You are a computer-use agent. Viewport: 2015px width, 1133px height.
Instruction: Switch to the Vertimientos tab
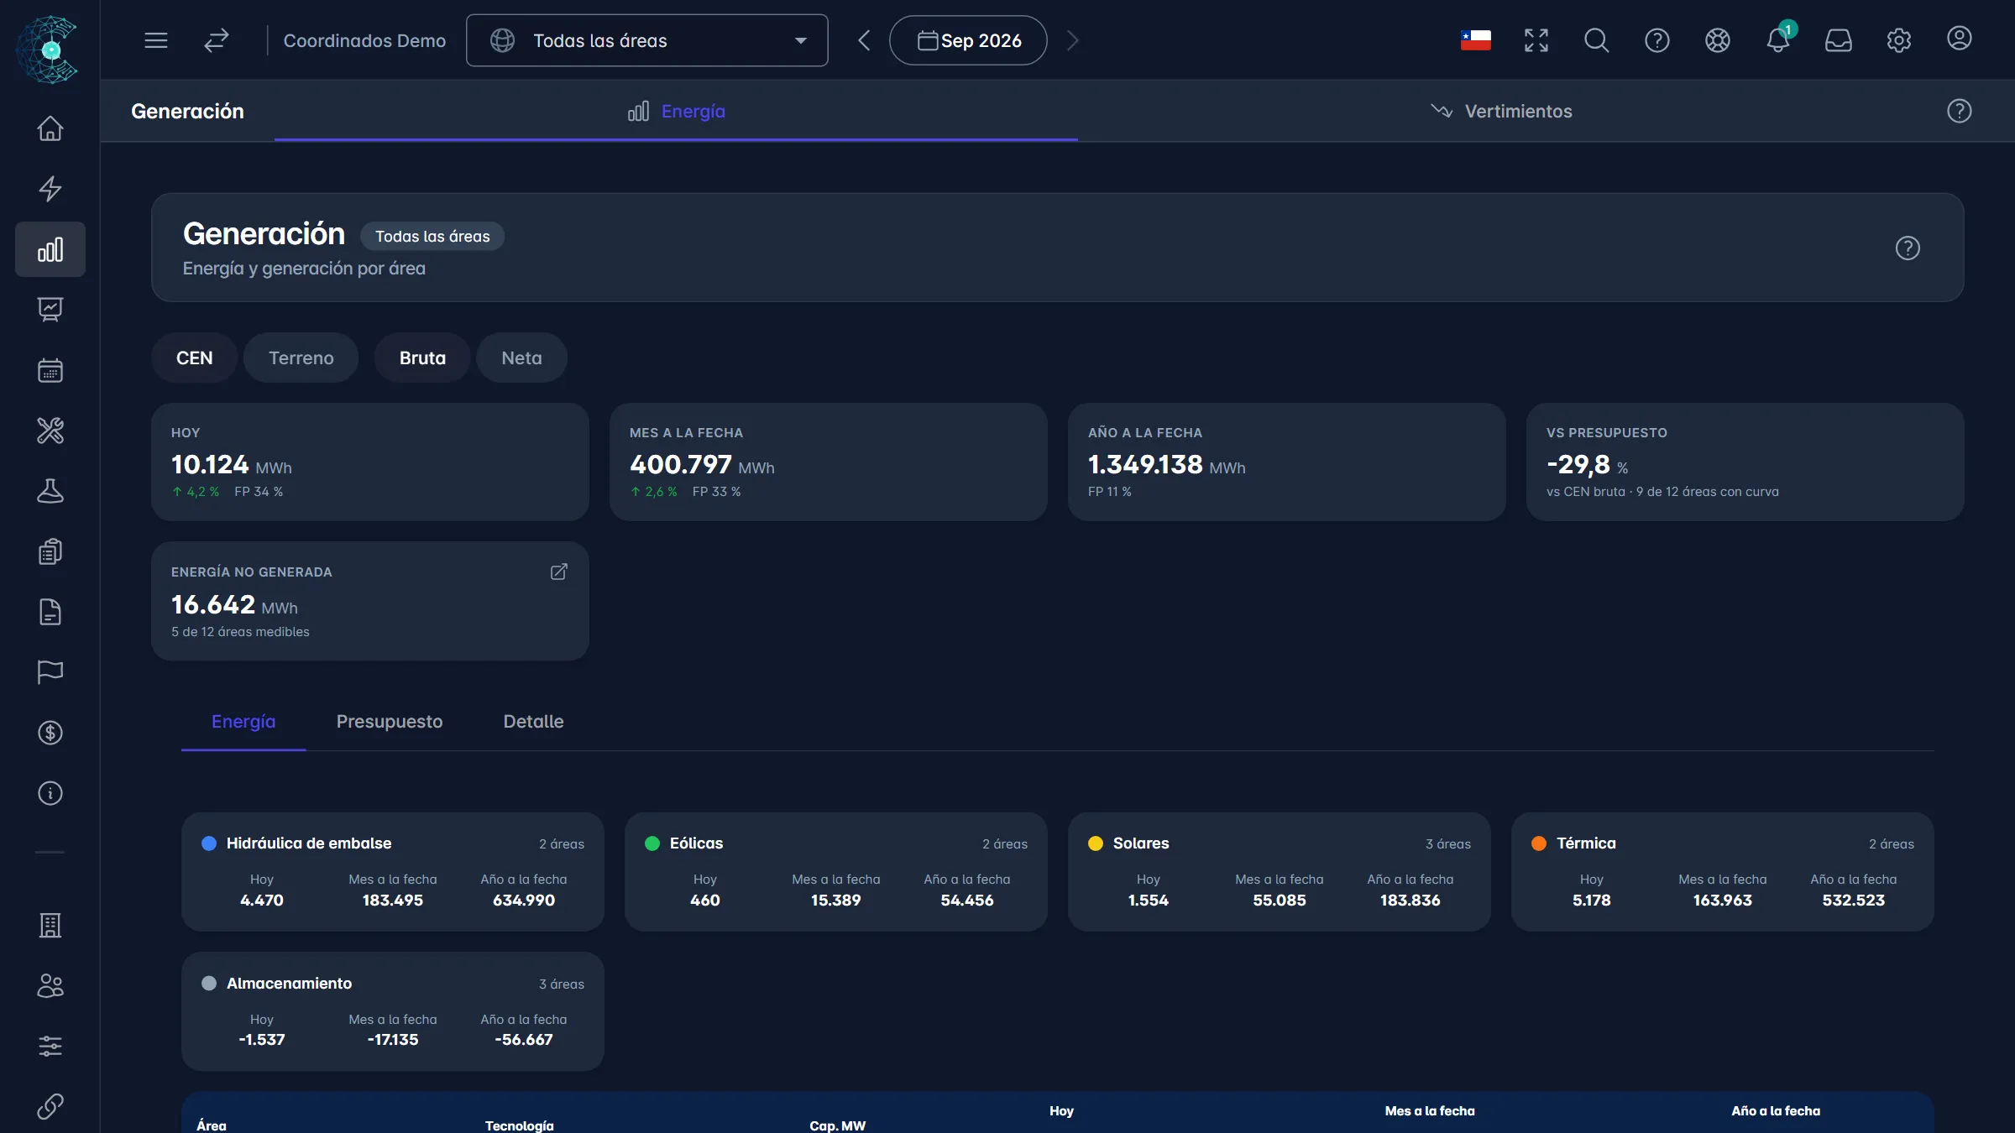[1501, 111]
